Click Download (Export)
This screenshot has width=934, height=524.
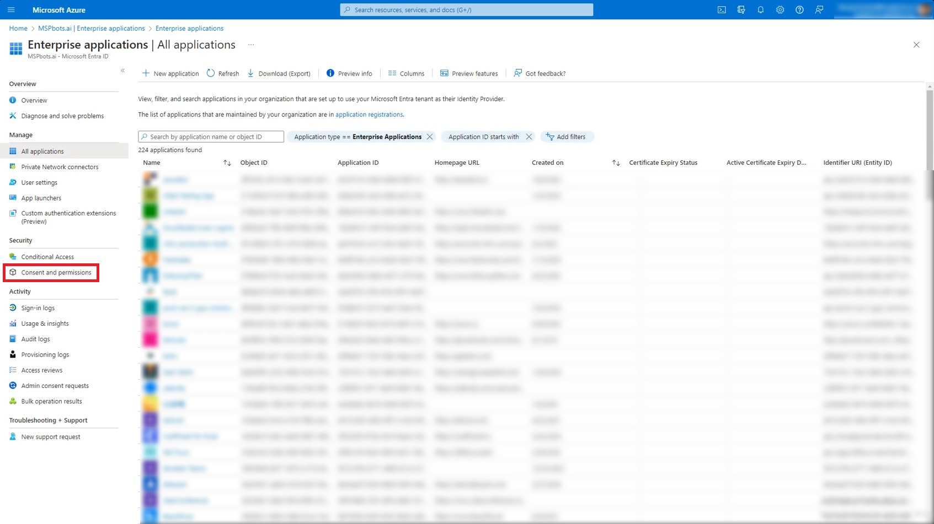tap(279, 73)
